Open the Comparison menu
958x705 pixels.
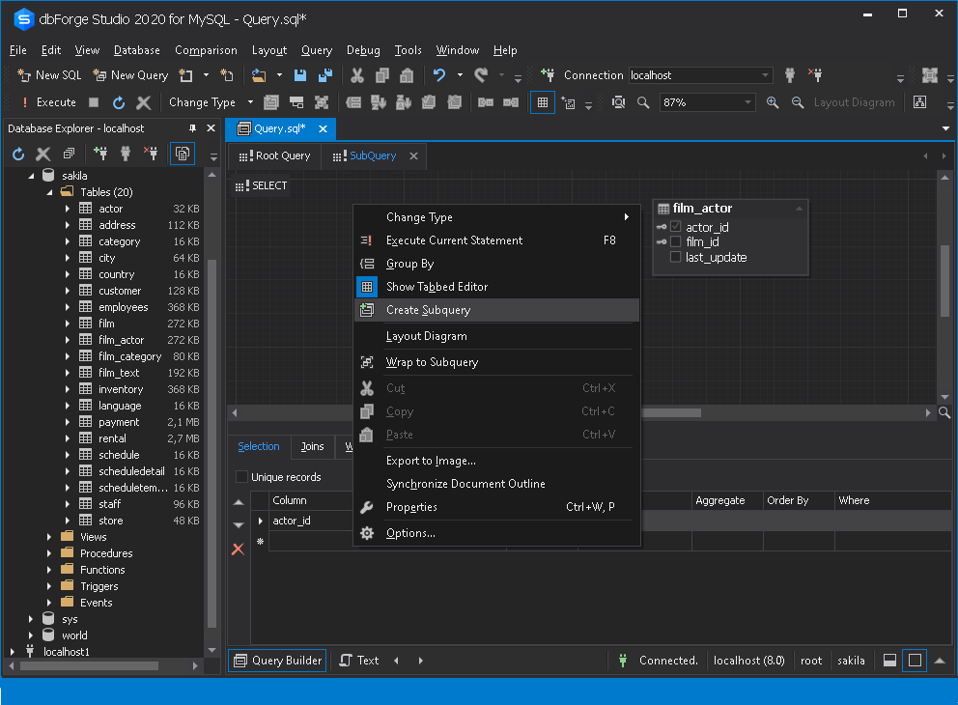pyautogui.click(x=206, y=50)
